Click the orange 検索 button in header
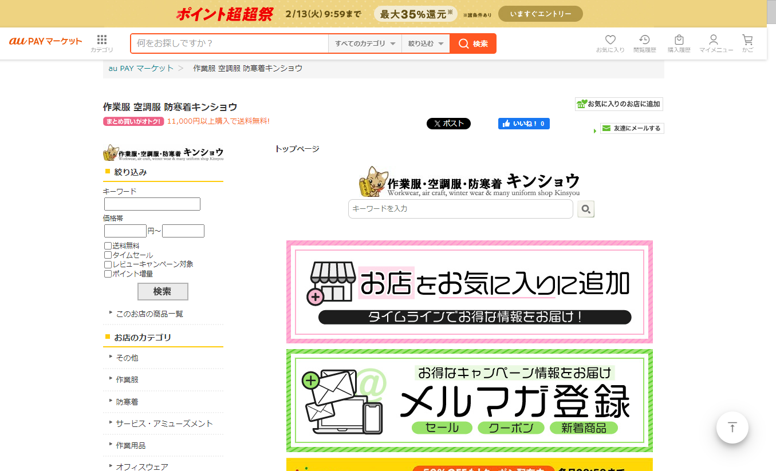The width and height of the screenshot is (776, 471). click(x=473, y=43)
